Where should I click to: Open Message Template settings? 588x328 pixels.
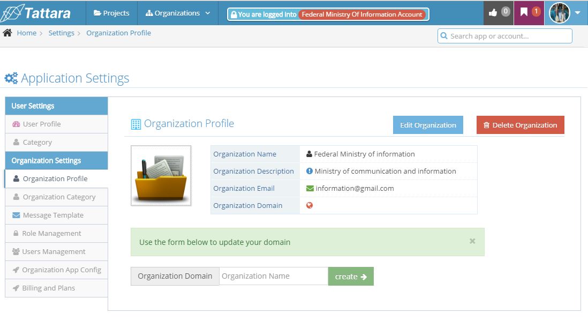pos(57,215)
